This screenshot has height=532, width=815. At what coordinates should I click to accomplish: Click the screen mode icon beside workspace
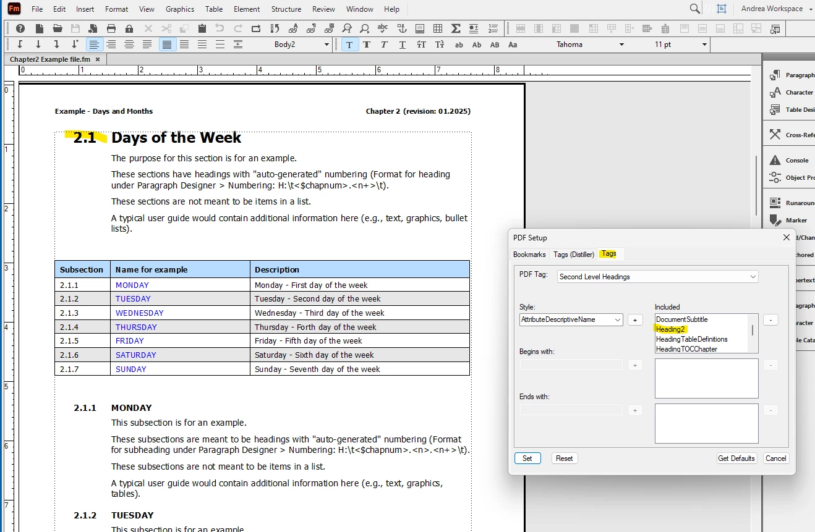pyautogui.click(x=721, y=9)
